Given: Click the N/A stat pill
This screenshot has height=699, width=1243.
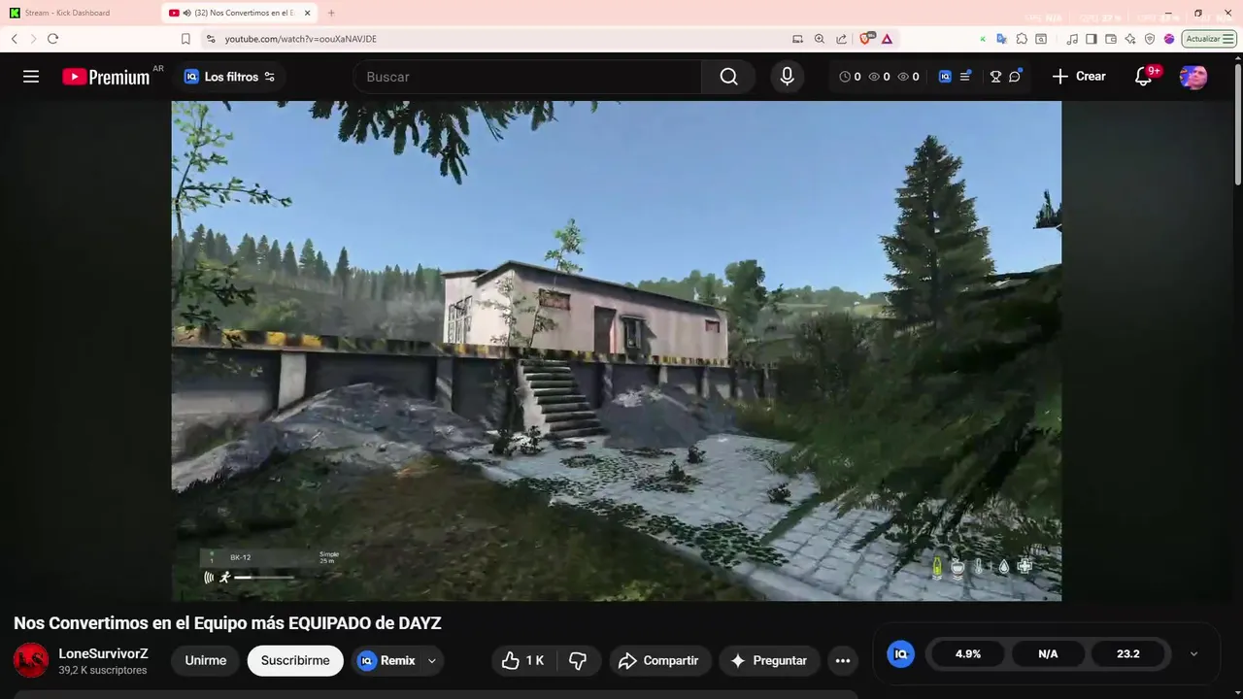Looking at the screenshot, I should tap(1048, 654).
